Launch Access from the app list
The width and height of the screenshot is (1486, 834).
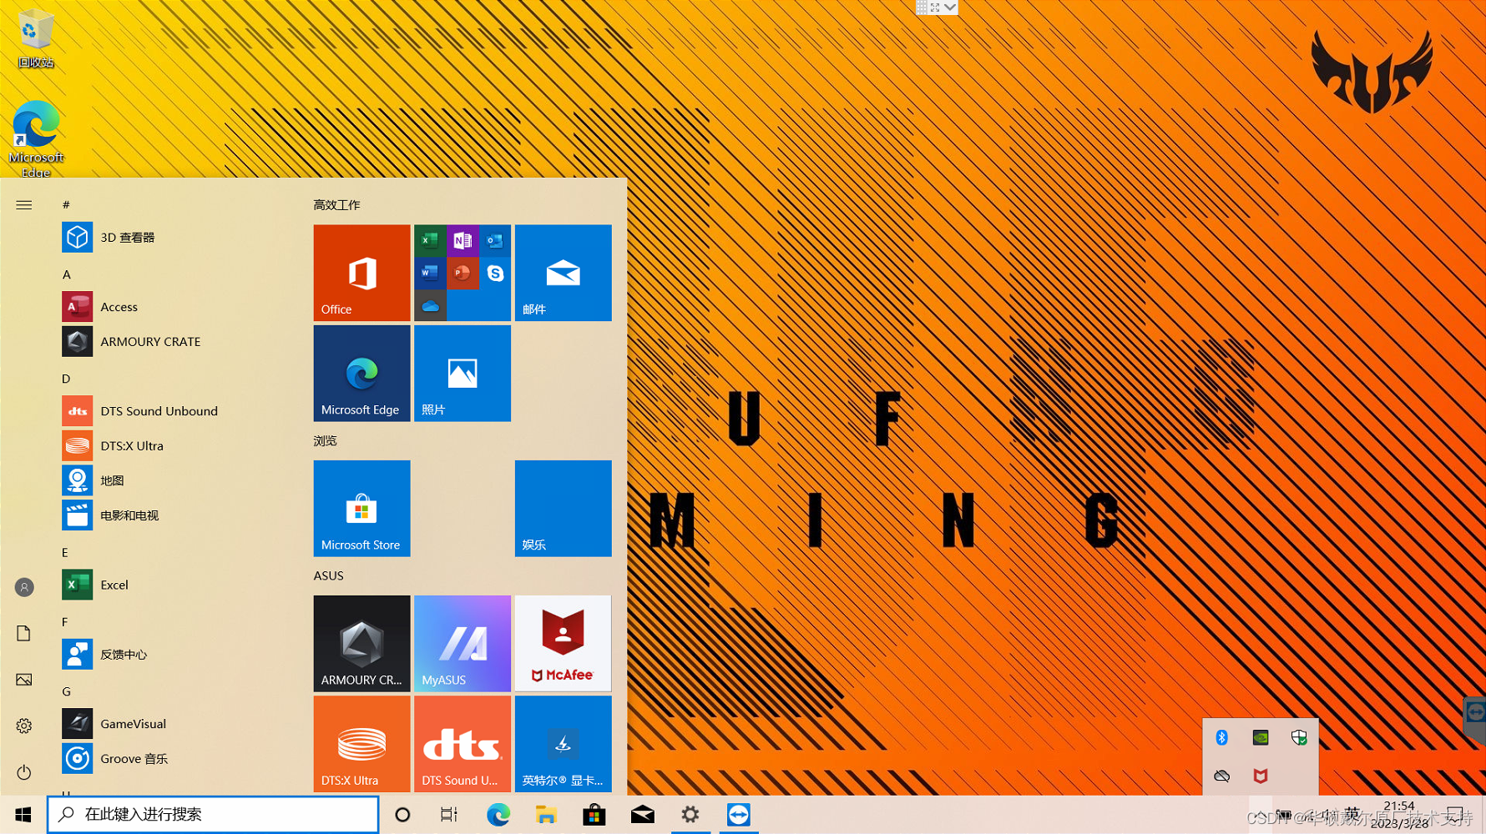(175, 307)
